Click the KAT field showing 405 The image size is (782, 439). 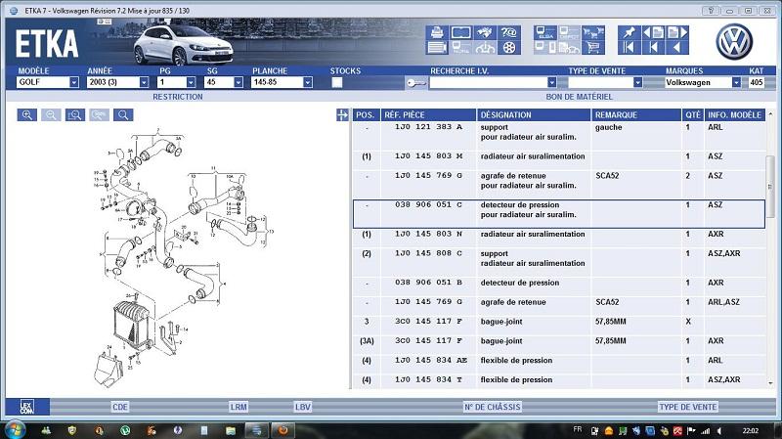756,82
